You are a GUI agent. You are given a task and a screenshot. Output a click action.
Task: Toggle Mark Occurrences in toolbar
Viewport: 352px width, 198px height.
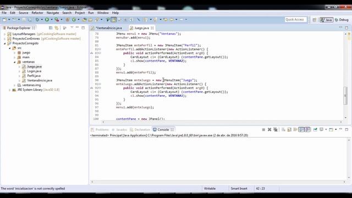tap(114, 20)
